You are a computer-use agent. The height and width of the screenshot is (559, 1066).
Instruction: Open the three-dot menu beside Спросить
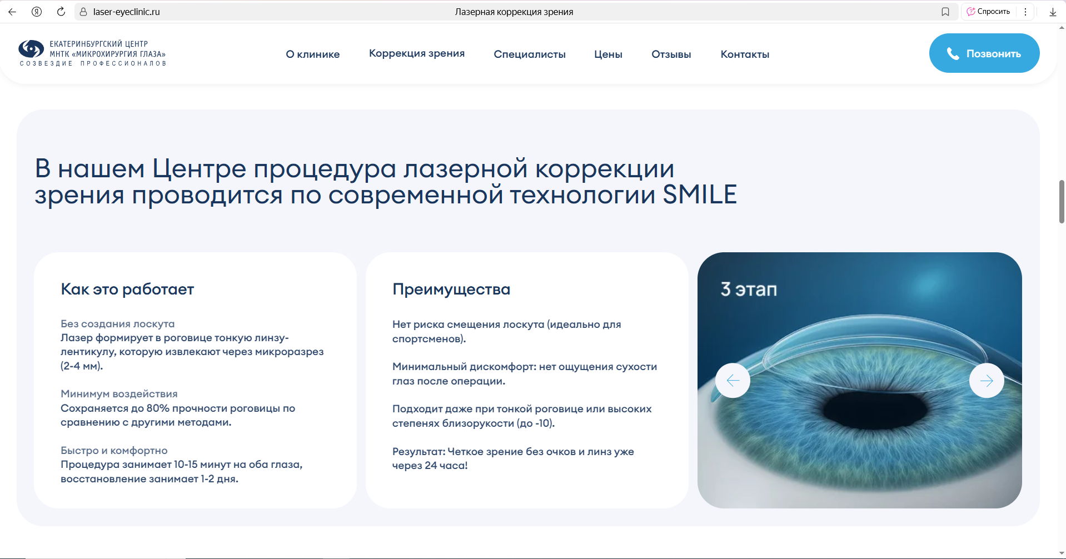click(x=1025, y=12)
